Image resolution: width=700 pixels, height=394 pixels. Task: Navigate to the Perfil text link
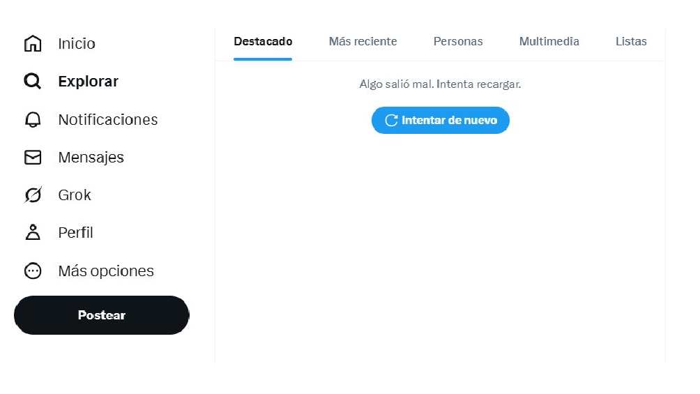coord(76,233)
